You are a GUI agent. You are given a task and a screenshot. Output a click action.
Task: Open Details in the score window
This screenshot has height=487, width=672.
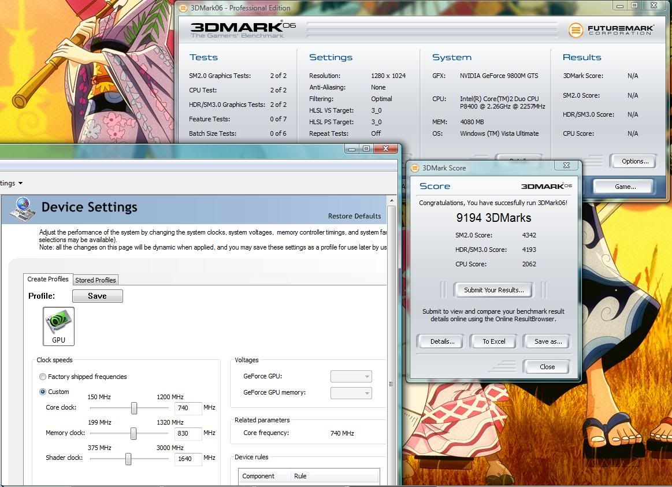(442, 341)
